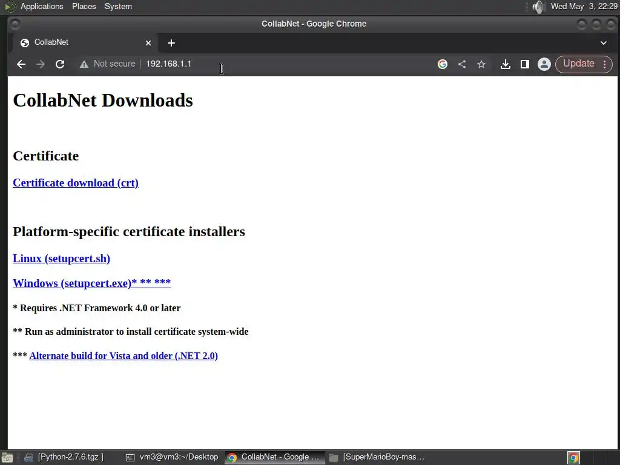The height and width of the screenshot is (465, 620).
Task: Open the Google icon in address bar
Action: [x=443, y=64]
